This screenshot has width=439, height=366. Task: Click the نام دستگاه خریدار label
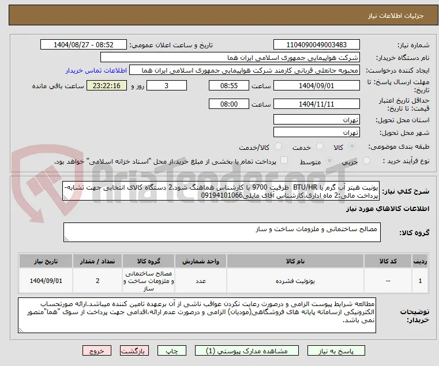[402, 58]
